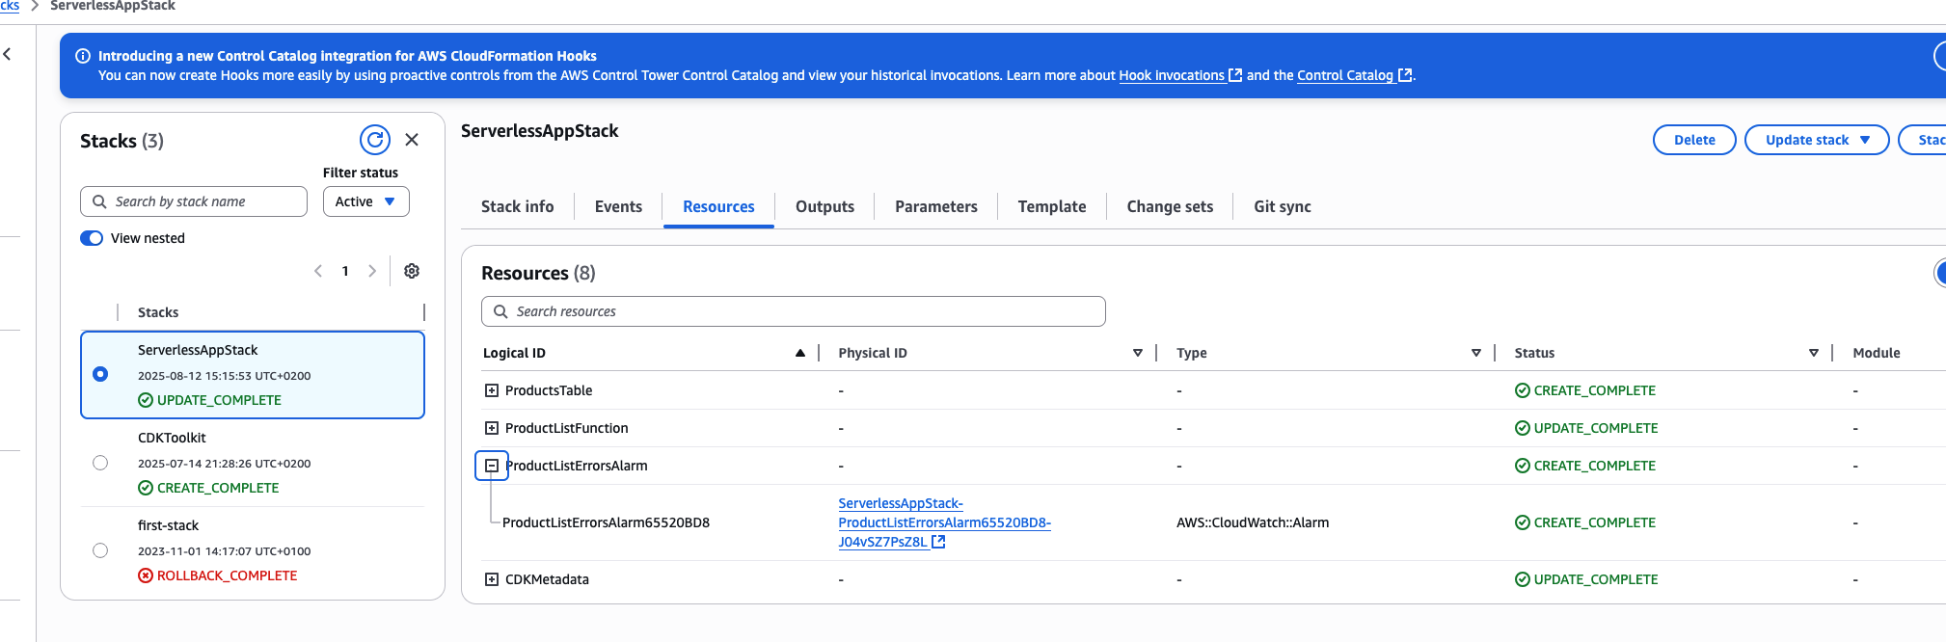Collapse the left navigation chevron
The height and width of the screenshot is (642, 1946).
[x=8, y=54]
